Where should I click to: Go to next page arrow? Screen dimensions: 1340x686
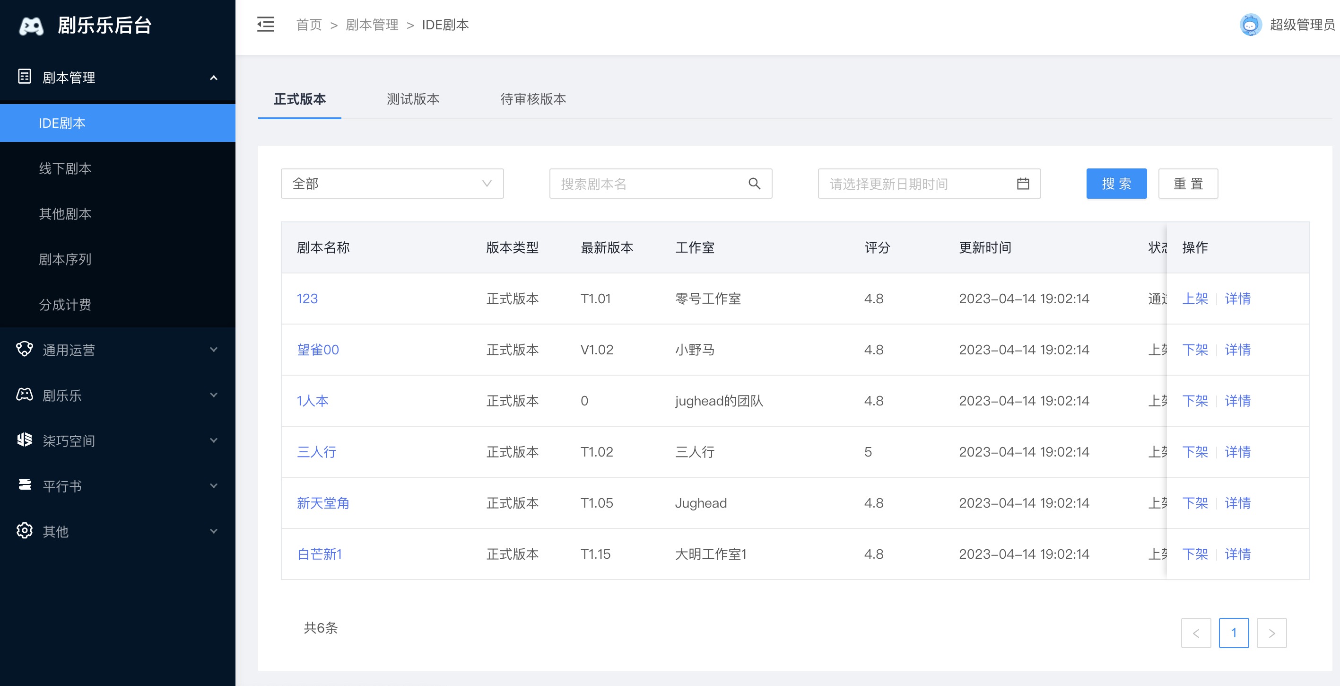[1271, 633]
